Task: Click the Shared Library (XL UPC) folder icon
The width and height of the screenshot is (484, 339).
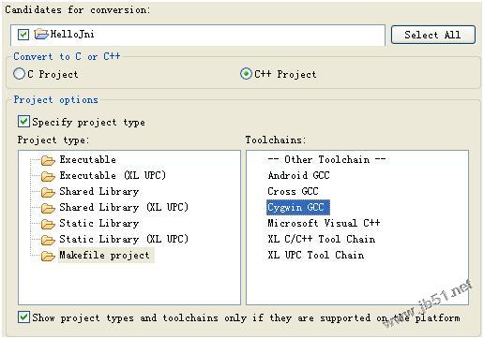Action: pos(48,208)
